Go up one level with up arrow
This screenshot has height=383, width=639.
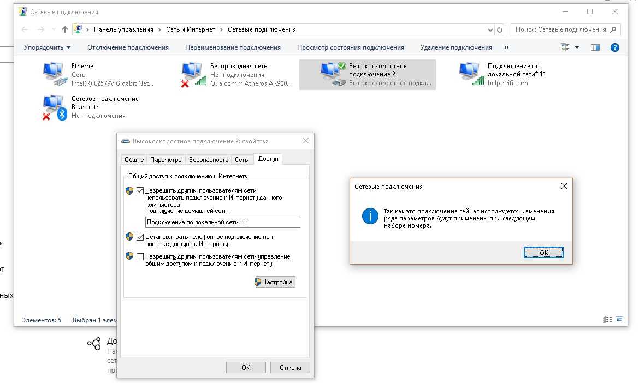tap(65, 29)
